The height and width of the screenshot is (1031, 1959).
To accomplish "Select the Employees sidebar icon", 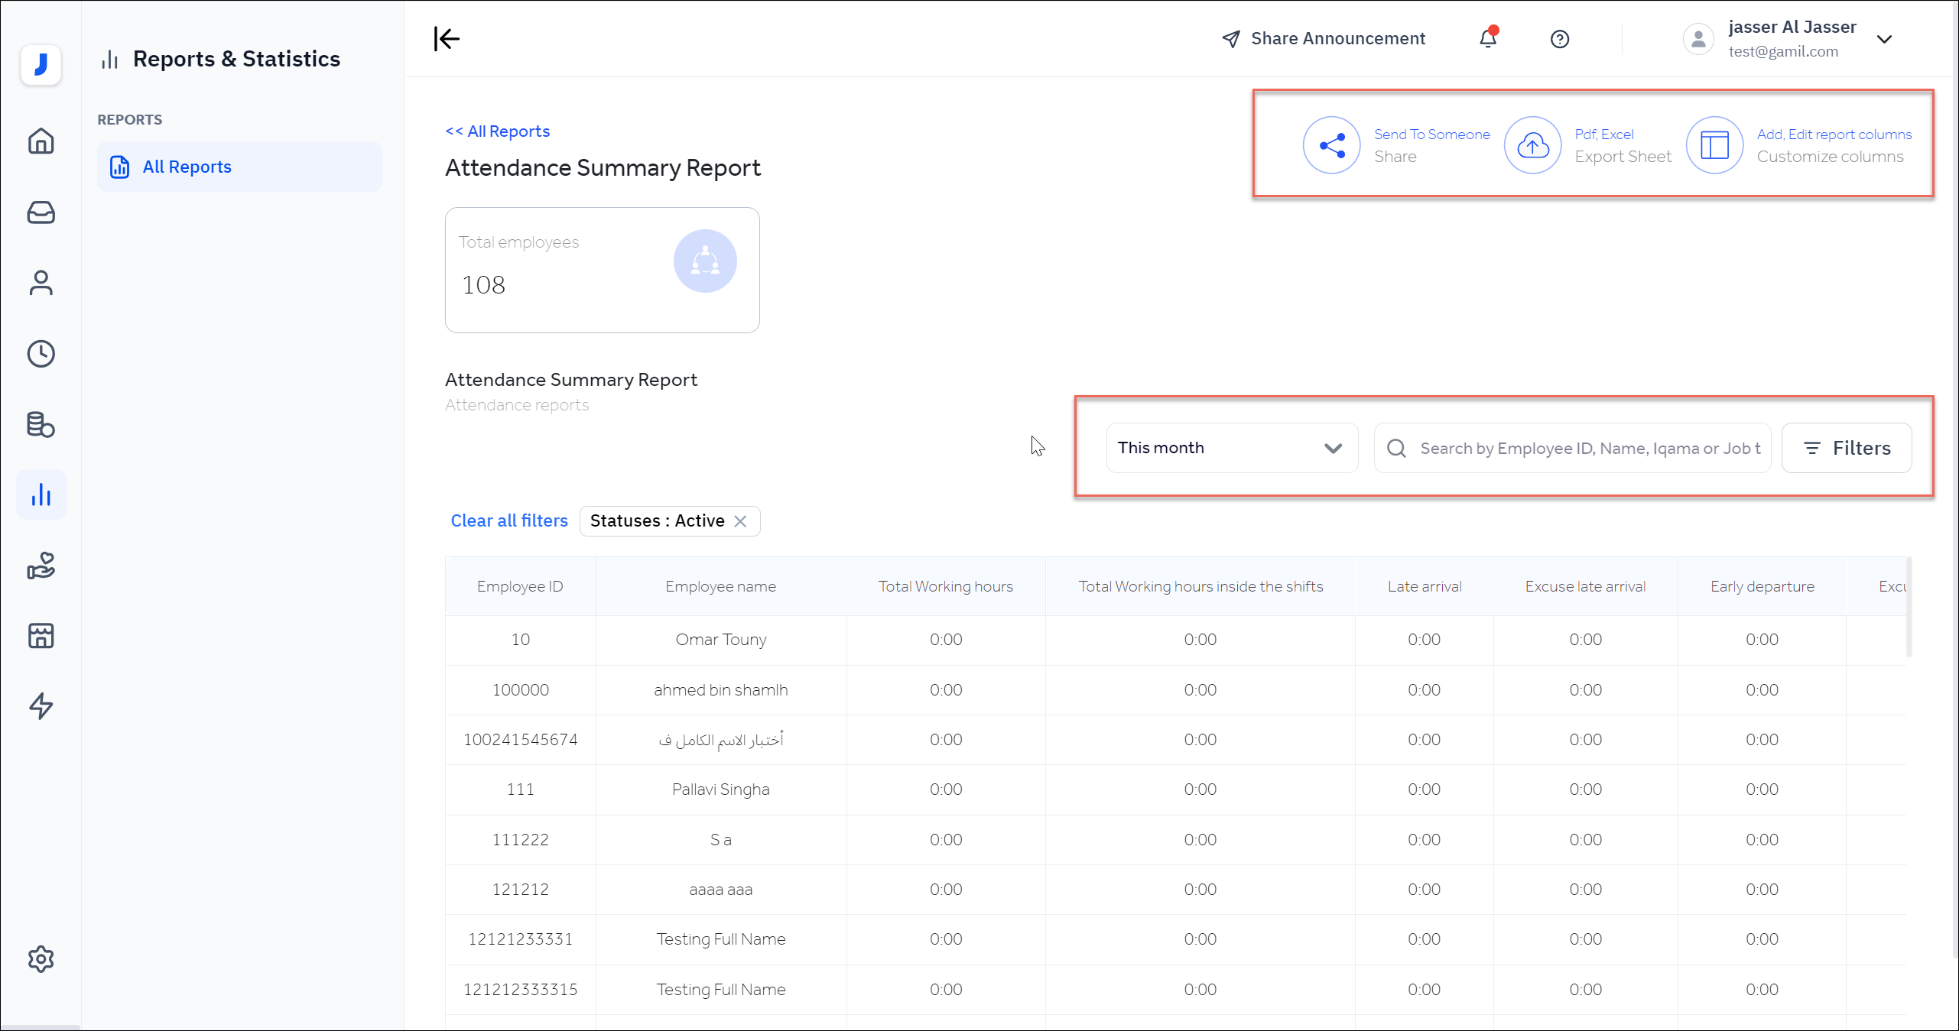I will pos(41,282).
